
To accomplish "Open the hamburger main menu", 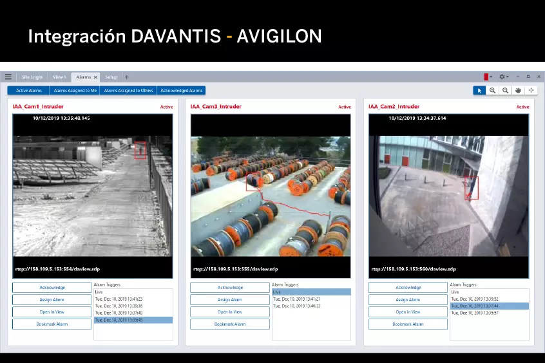I will pyautogui.click(x=8, y=77).
